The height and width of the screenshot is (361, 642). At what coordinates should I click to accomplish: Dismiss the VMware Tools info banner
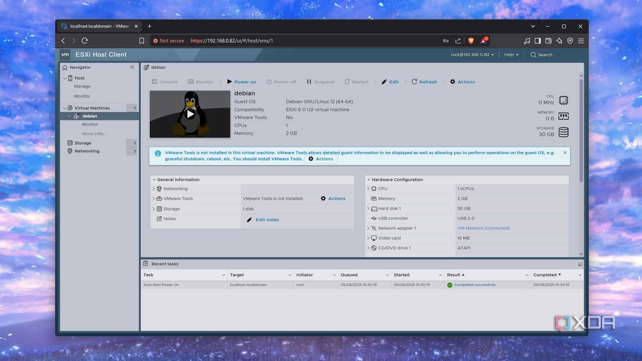coord(565,153)
